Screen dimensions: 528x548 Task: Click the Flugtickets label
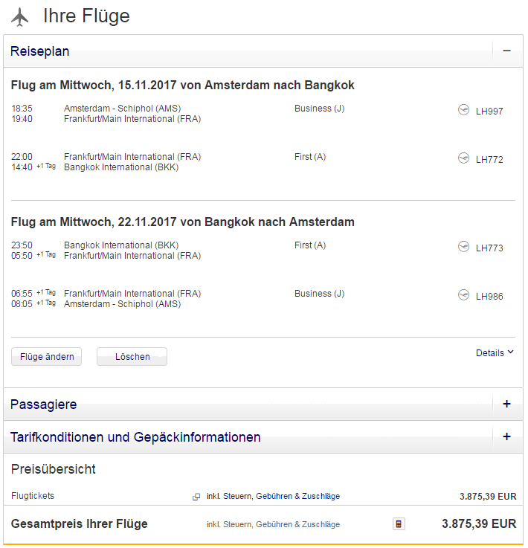[33, 496]
